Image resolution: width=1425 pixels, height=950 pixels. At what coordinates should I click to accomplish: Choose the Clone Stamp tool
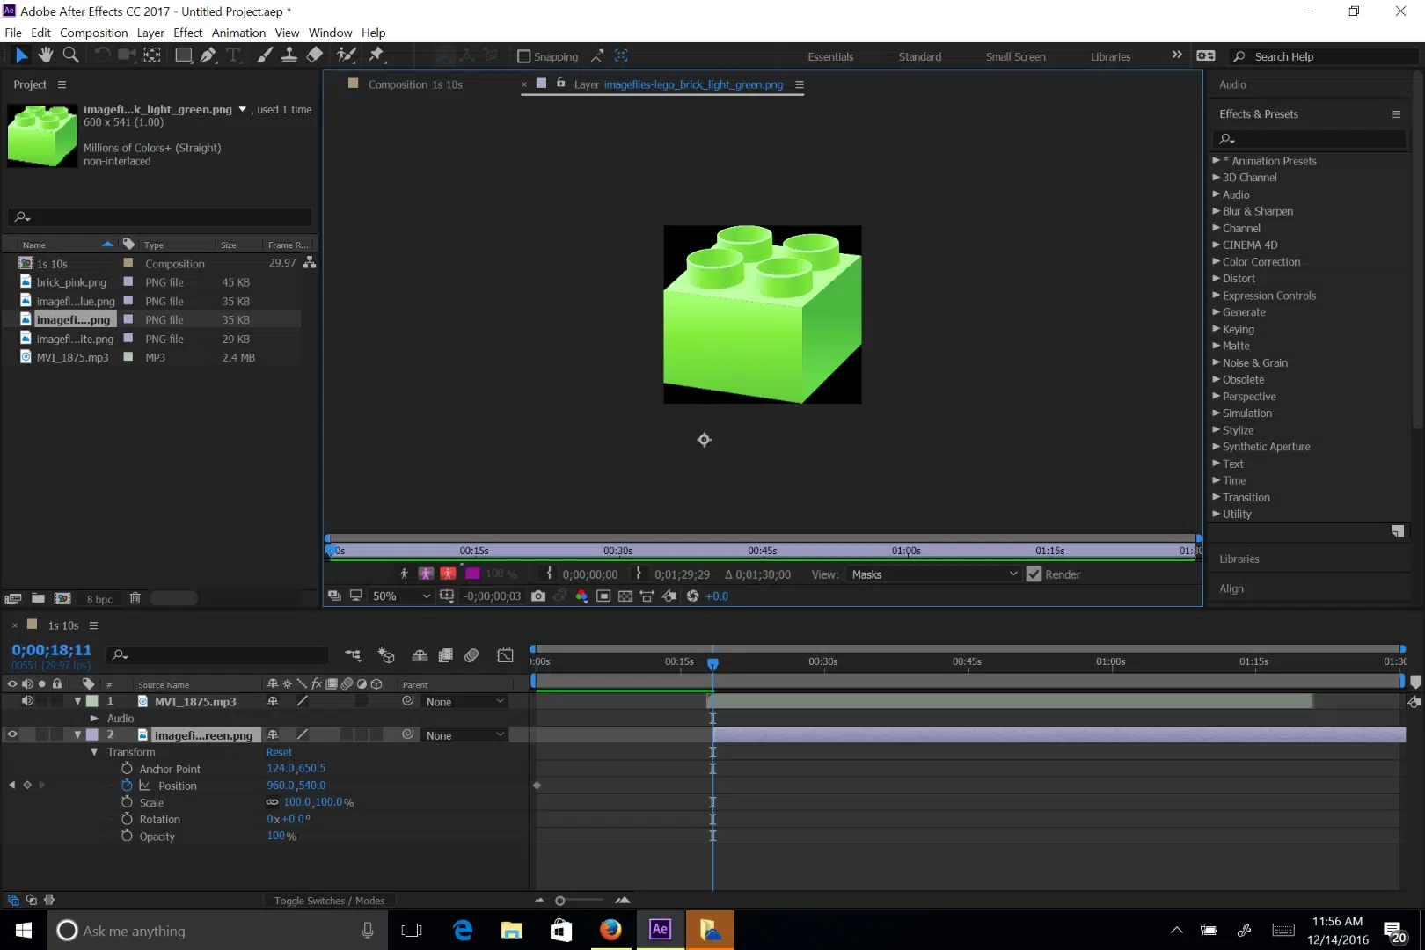290,55
